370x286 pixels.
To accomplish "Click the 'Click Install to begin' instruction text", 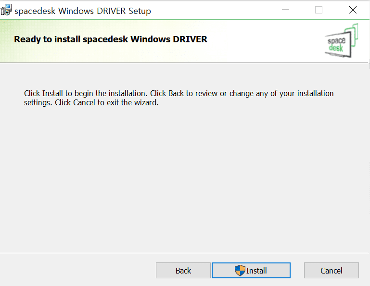I will click(179, 98).
